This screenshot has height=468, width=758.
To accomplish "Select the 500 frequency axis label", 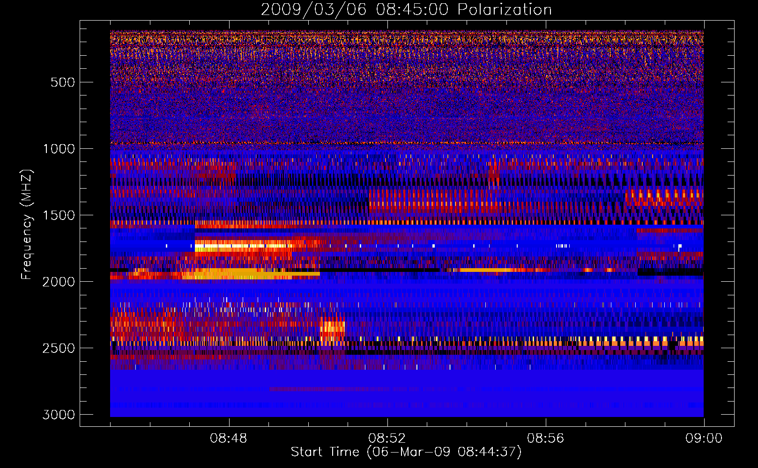I will 63,82.
